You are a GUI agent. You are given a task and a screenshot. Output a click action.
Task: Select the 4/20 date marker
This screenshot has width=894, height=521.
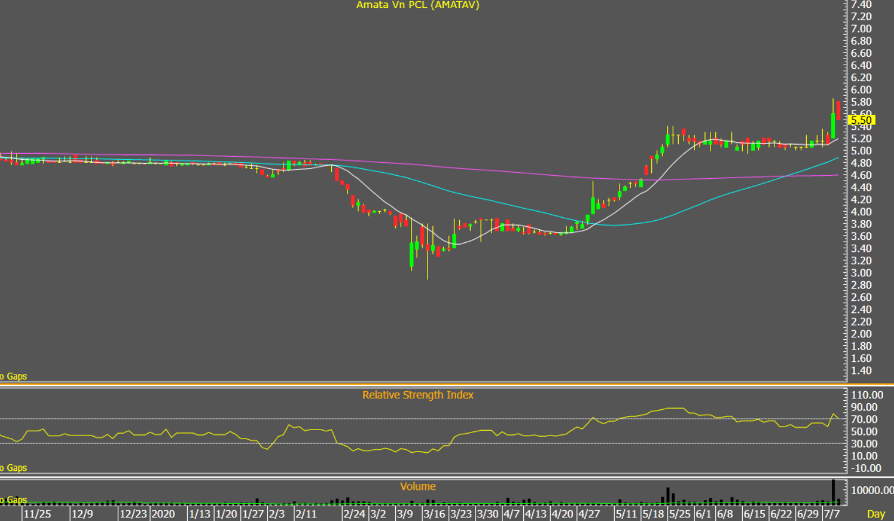[562, 514]
